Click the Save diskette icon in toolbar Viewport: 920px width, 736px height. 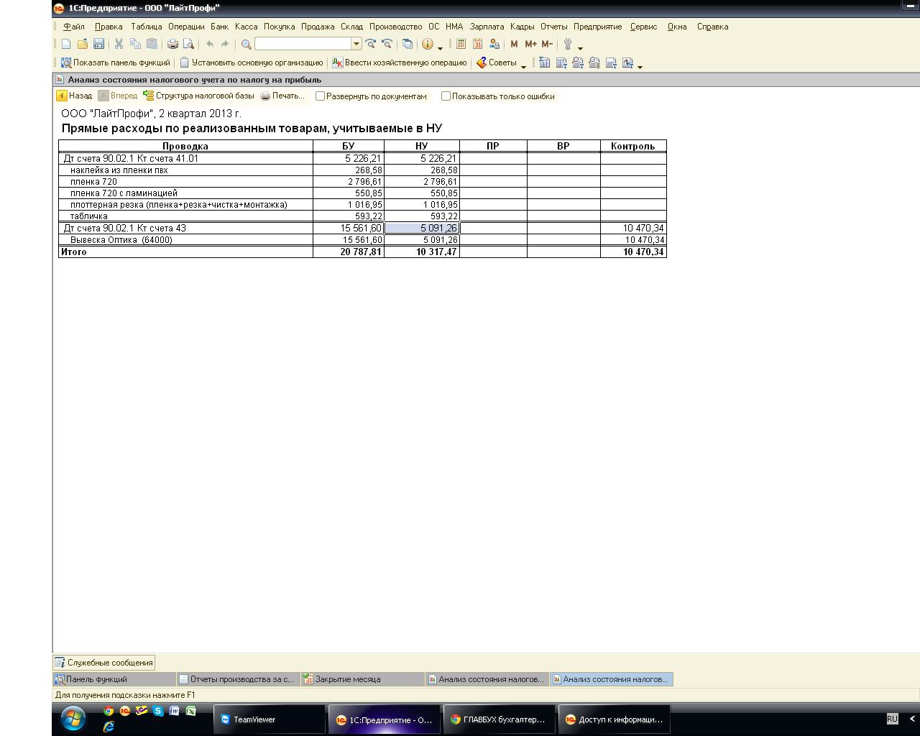pos(99,45)
